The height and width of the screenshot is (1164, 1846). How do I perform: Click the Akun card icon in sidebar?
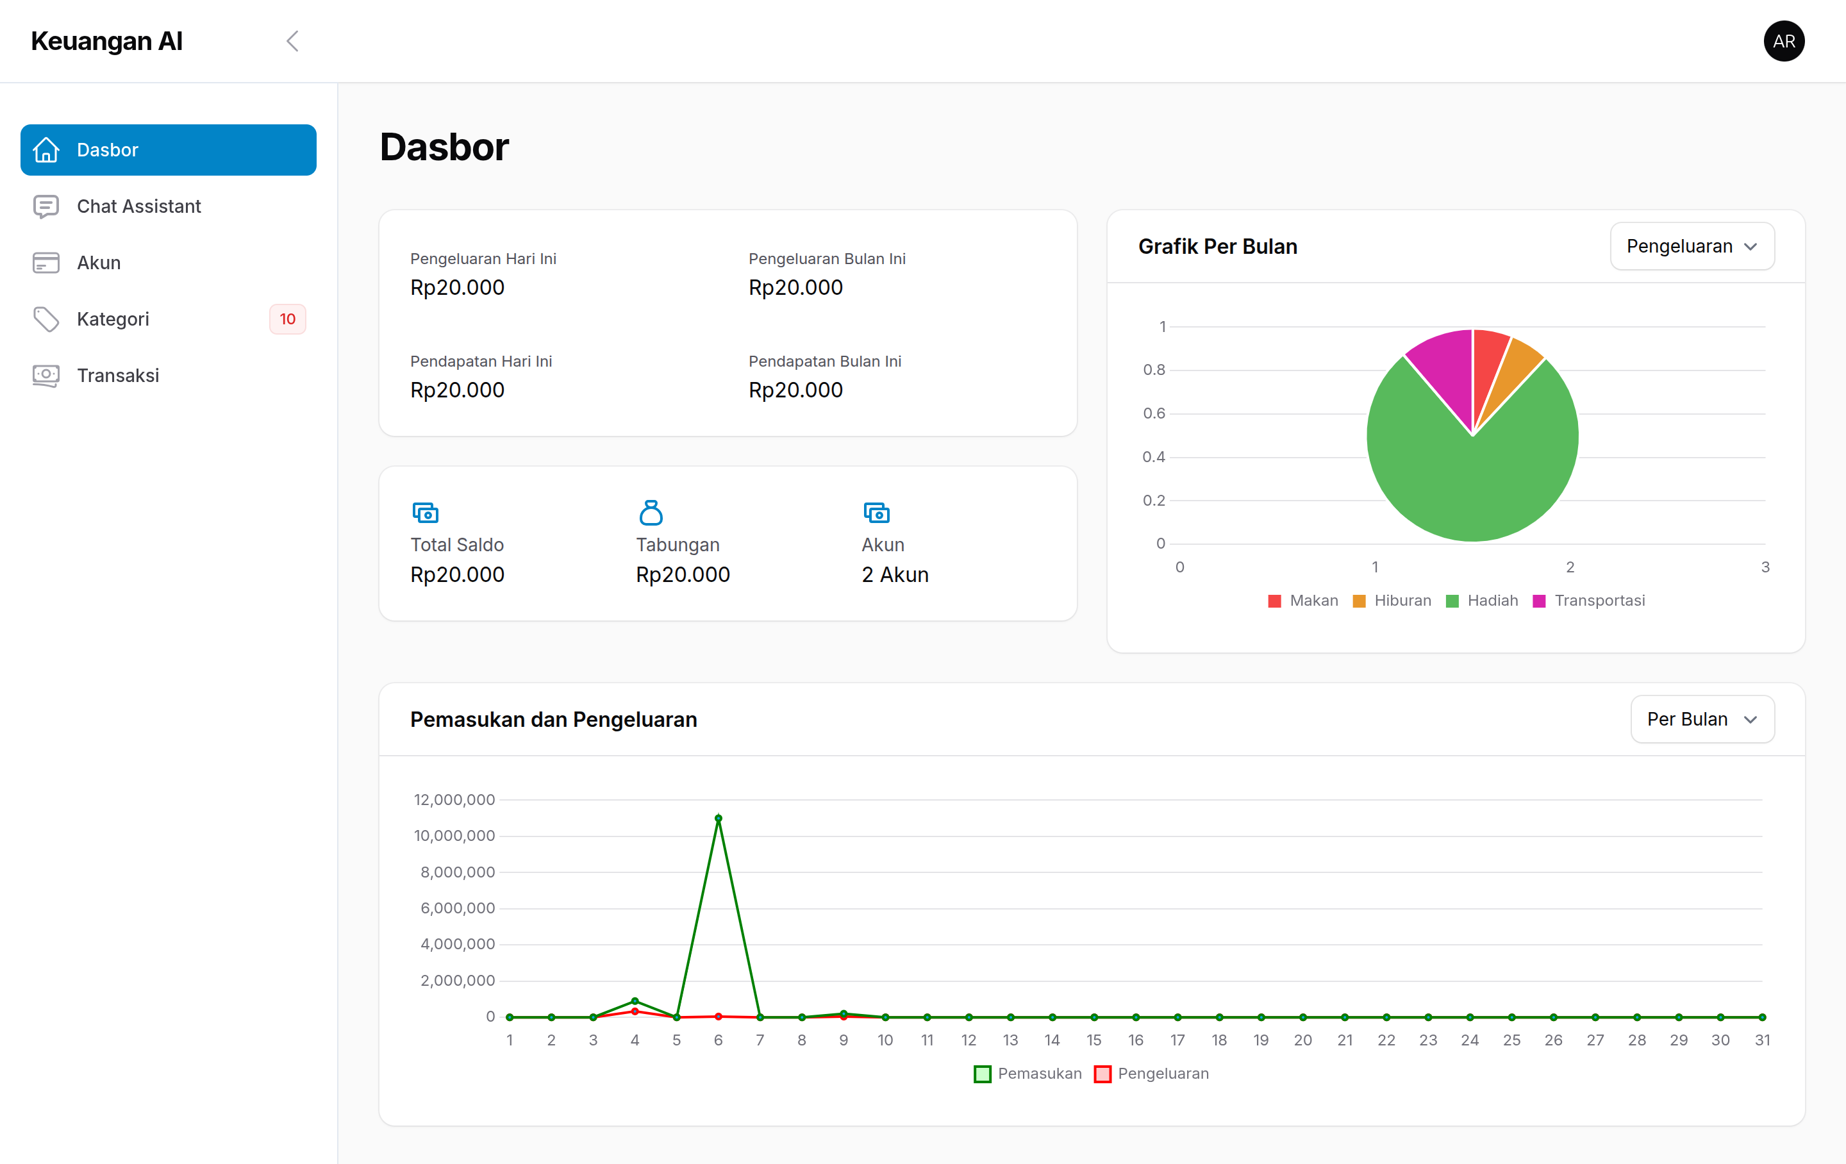[46, 263]
